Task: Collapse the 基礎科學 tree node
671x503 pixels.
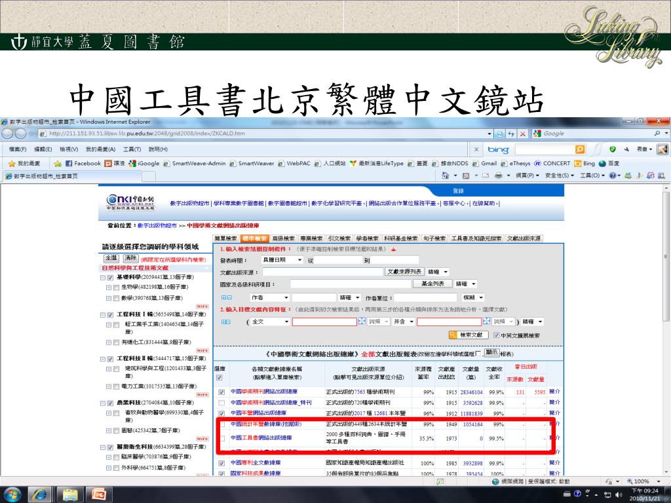Action: [103, 278]
